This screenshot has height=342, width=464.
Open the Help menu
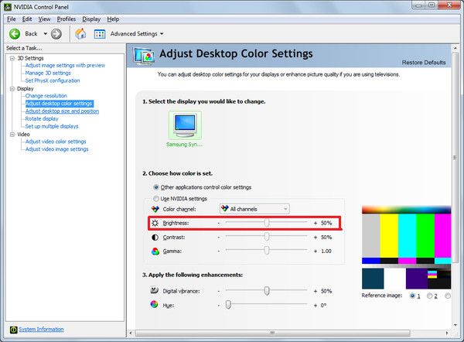tap(113, 19)
